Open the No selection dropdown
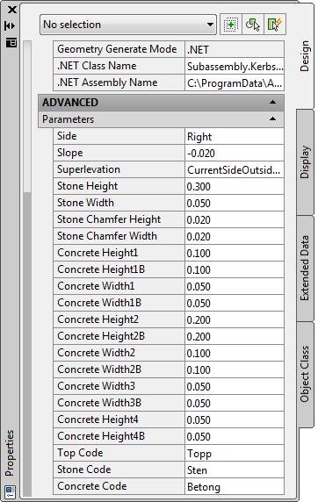Viewport: 318px width, 502px height. pos(128,25)
